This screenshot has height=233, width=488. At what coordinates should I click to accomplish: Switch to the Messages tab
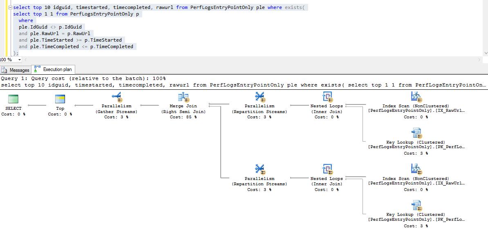click(16, 70)
